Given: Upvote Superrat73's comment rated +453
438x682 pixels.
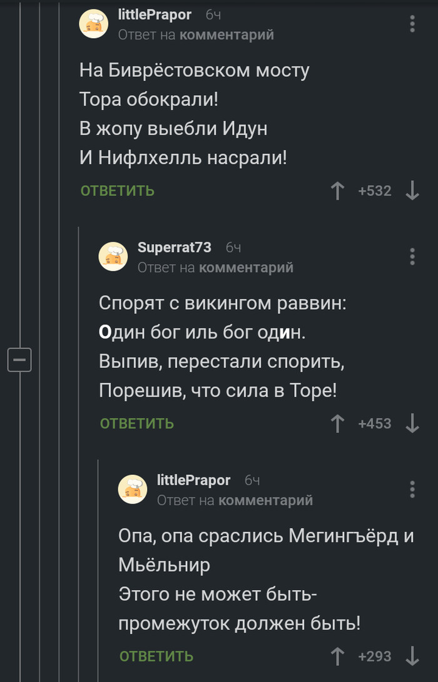Looking at the screenshot, I should pos(338,424).
